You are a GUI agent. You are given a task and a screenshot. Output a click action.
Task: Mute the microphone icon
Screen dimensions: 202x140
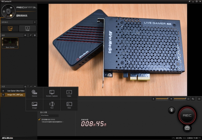(153, 99)
